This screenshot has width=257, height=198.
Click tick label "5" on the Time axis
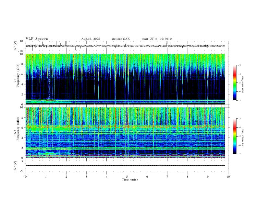click(127, 177)
